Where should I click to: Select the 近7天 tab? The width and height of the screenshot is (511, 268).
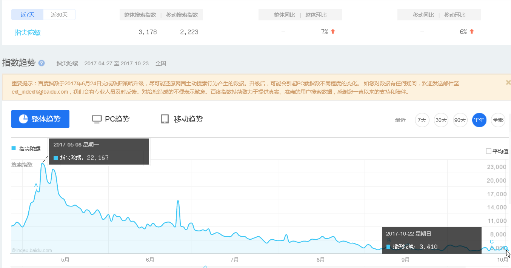28,15
